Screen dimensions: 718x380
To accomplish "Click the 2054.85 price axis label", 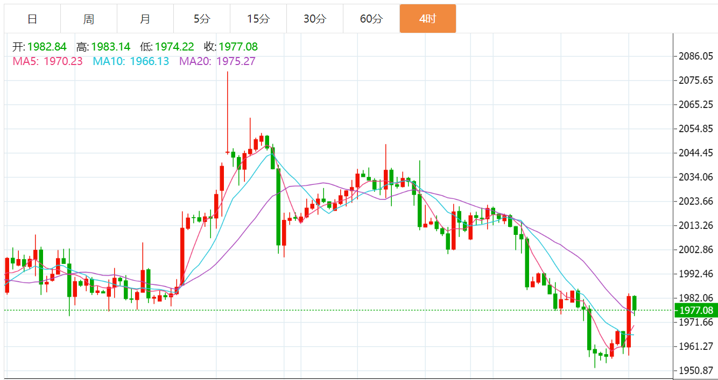I will point(696,128).
